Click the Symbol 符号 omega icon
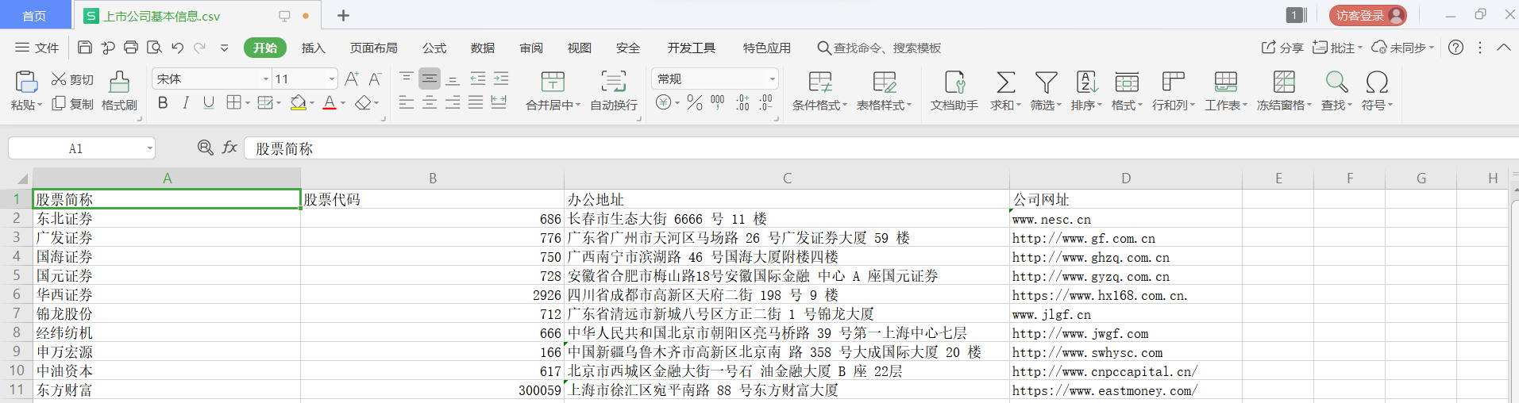This screenshot has height=403, width=1519. [x=1377, y=82]
